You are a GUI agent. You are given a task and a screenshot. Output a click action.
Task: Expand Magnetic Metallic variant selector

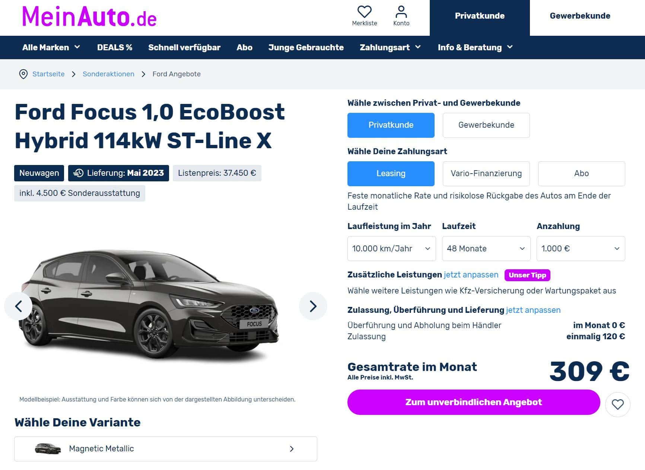click(166, 449)
